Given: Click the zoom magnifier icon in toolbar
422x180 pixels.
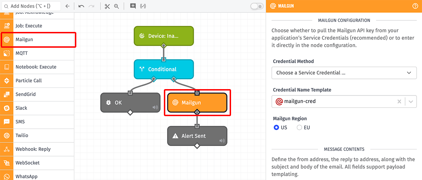Looking at the screenshot, I should (116, 6).
